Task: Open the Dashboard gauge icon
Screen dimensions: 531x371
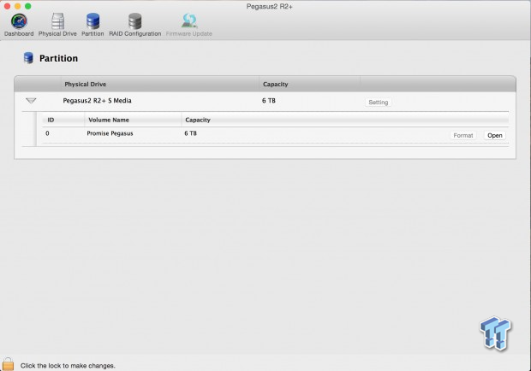Action: coord(19,21)
